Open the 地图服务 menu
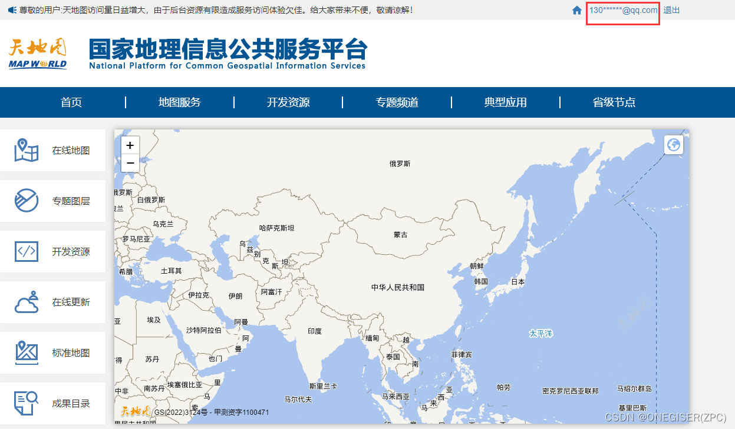735x429 pixels. 179,102
